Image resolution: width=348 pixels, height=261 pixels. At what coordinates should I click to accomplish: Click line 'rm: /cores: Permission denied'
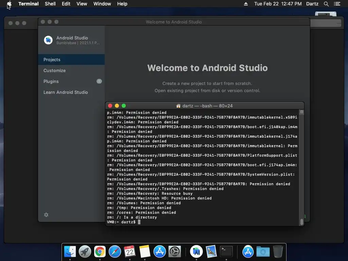[x=141, y=212]
